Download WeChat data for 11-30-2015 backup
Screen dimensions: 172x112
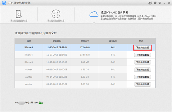click(143, 48)
